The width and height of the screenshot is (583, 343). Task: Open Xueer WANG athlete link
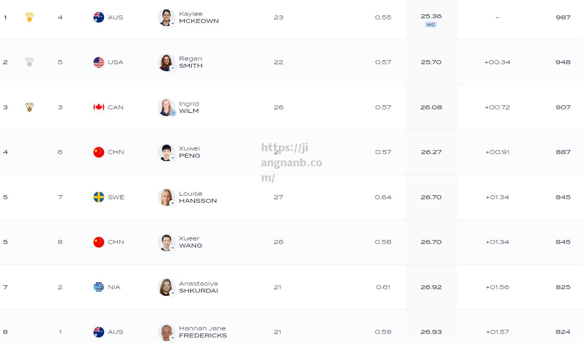pyautogui.click(x=191, y=242)
